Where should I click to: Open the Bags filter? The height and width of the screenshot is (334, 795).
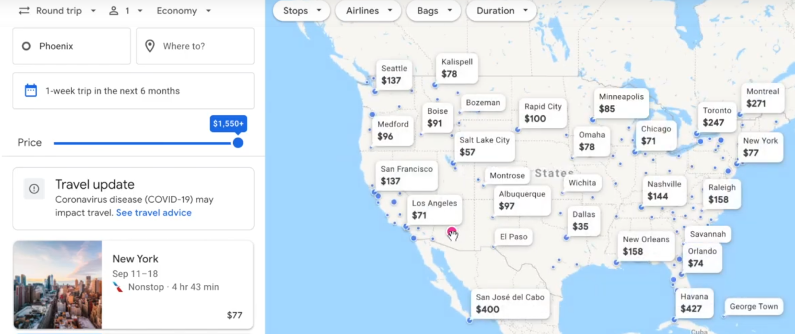click(433, 11)
